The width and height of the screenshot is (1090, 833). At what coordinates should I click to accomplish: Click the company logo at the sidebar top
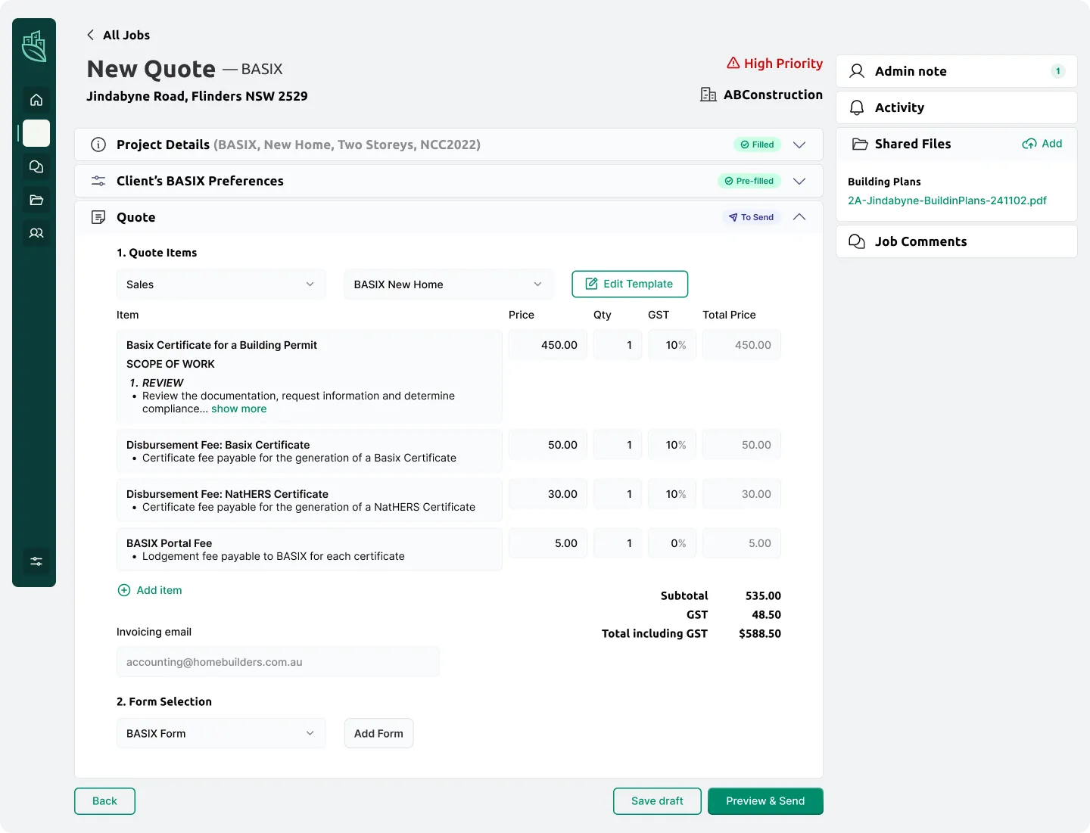(34, 46)
